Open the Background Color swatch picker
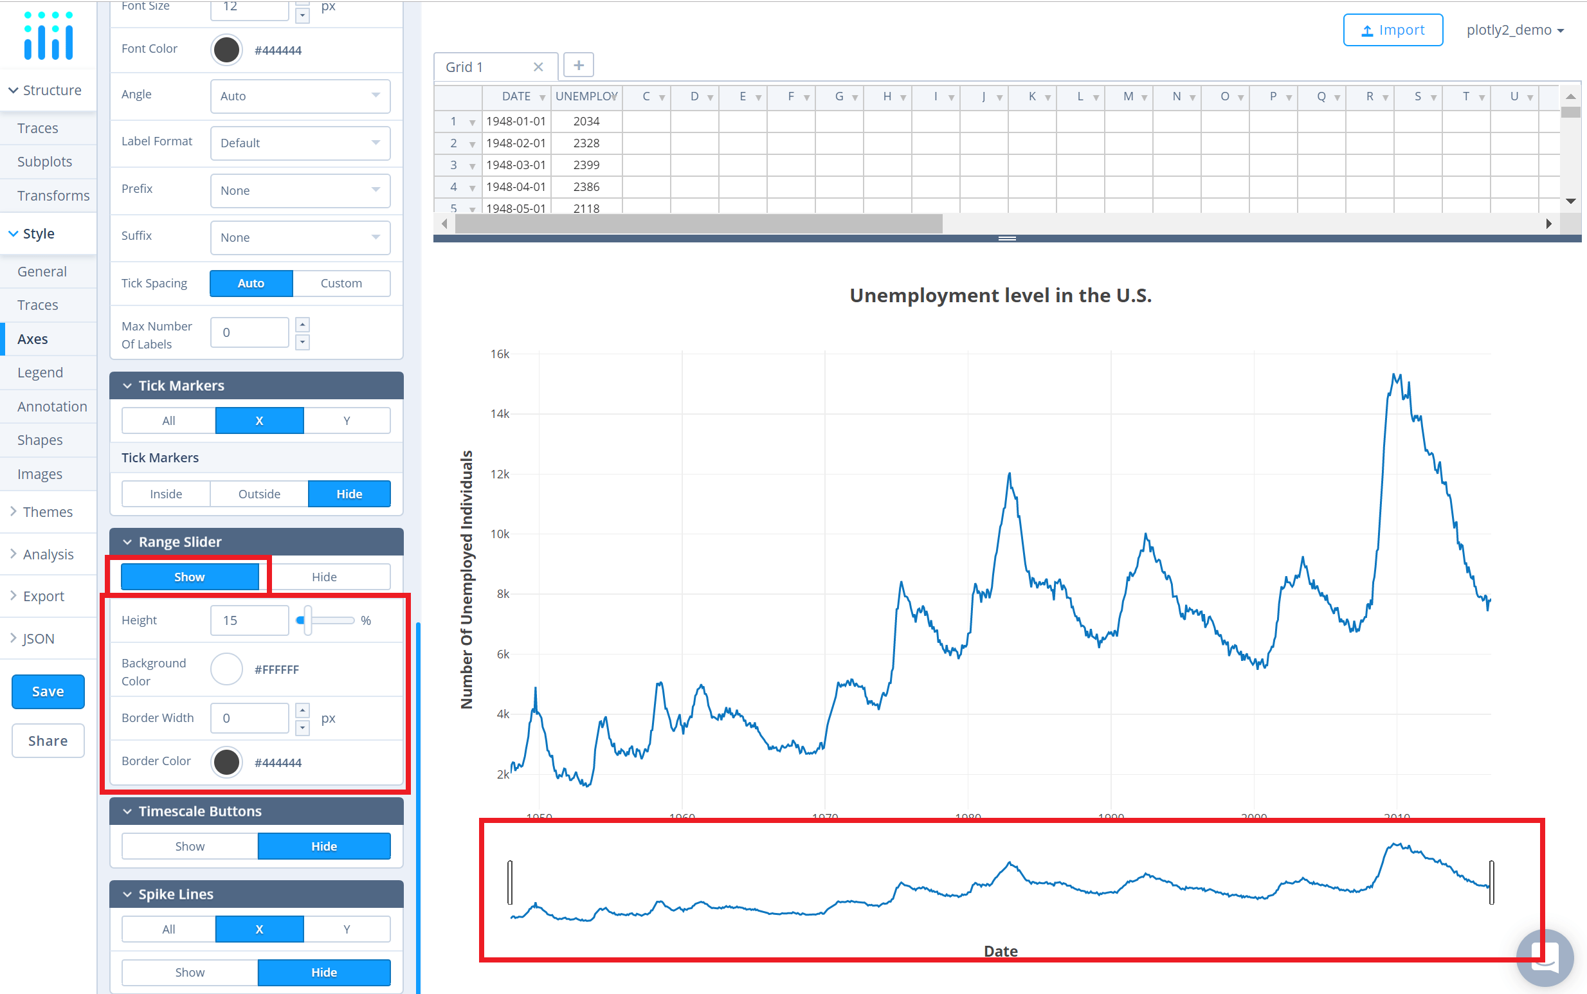Screen dimensions: 1587x994 (x=226, y=669)
